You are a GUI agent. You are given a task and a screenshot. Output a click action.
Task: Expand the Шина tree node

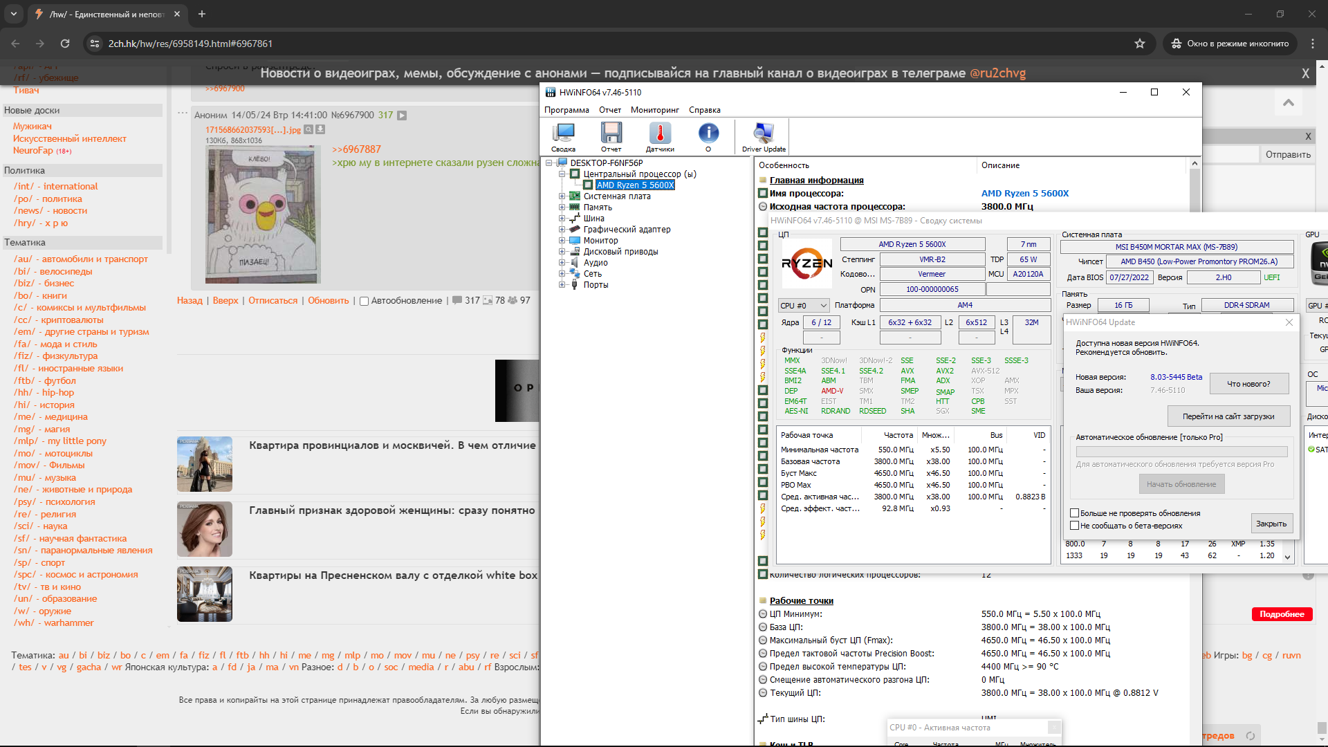pos(562,219)
